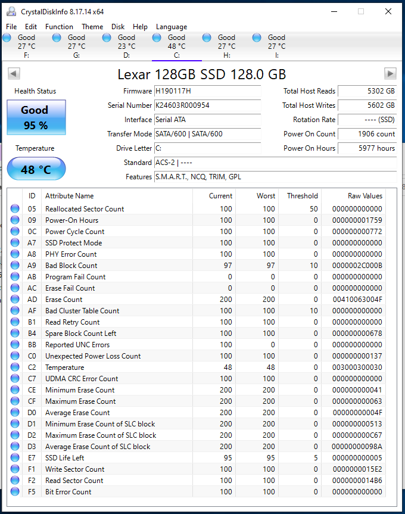
Task: Click the Firmware field H190117H
Action: click(x=207, y=91)
